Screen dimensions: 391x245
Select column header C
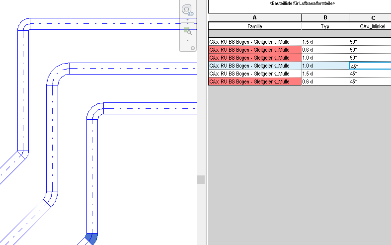click(x=370, y=17)
